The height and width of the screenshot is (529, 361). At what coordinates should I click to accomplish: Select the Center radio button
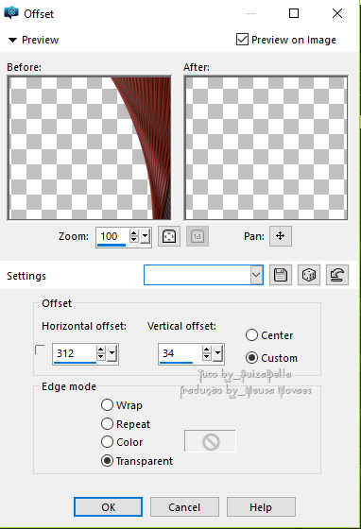[251, 335]
